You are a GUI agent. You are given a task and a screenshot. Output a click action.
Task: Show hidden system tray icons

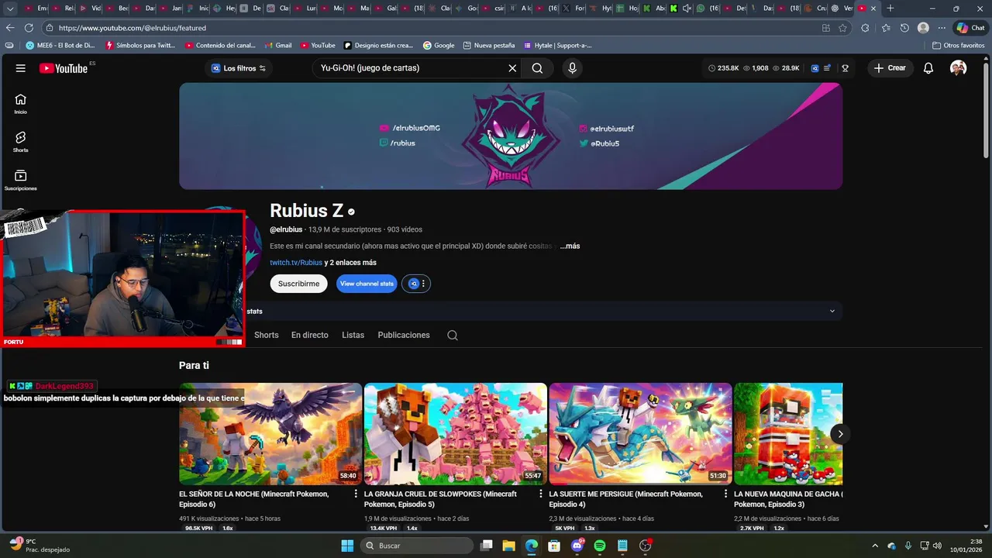tap(876, 546)
